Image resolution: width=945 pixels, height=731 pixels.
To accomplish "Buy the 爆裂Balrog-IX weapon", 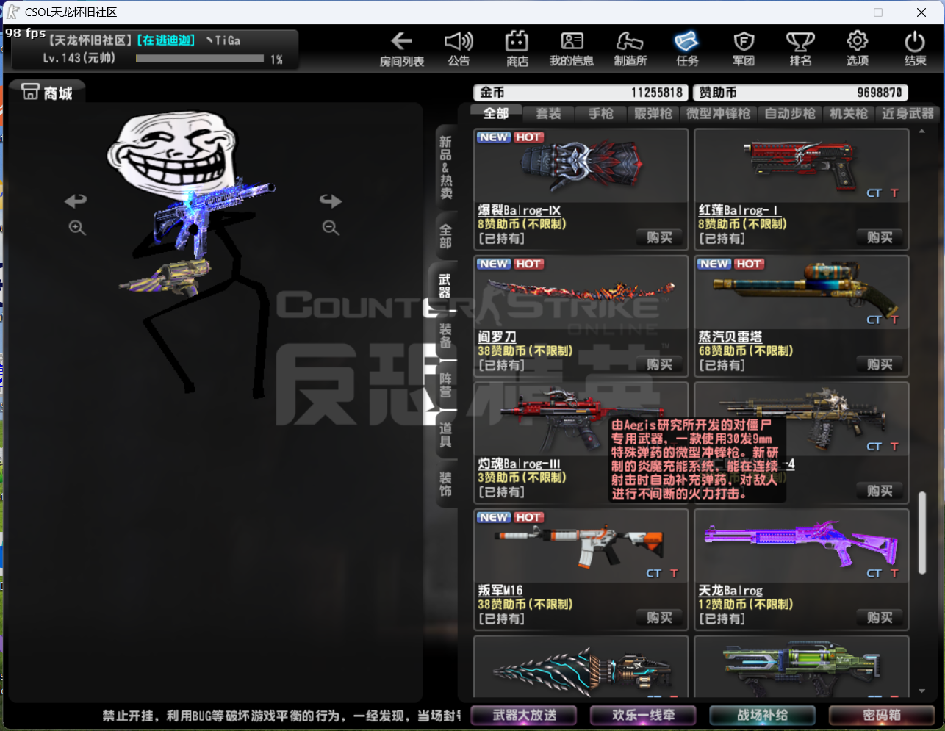I will [x=659, y=237].
